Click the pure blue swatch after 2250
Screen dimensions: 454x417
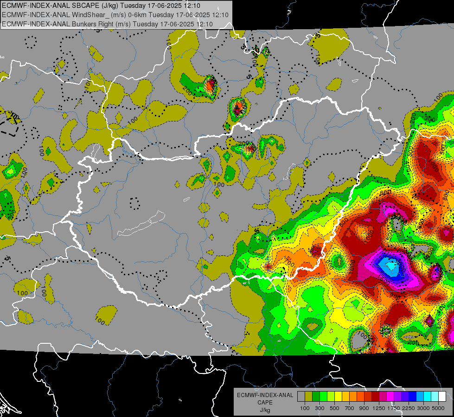pyautogui.click(x=413, y=396)
